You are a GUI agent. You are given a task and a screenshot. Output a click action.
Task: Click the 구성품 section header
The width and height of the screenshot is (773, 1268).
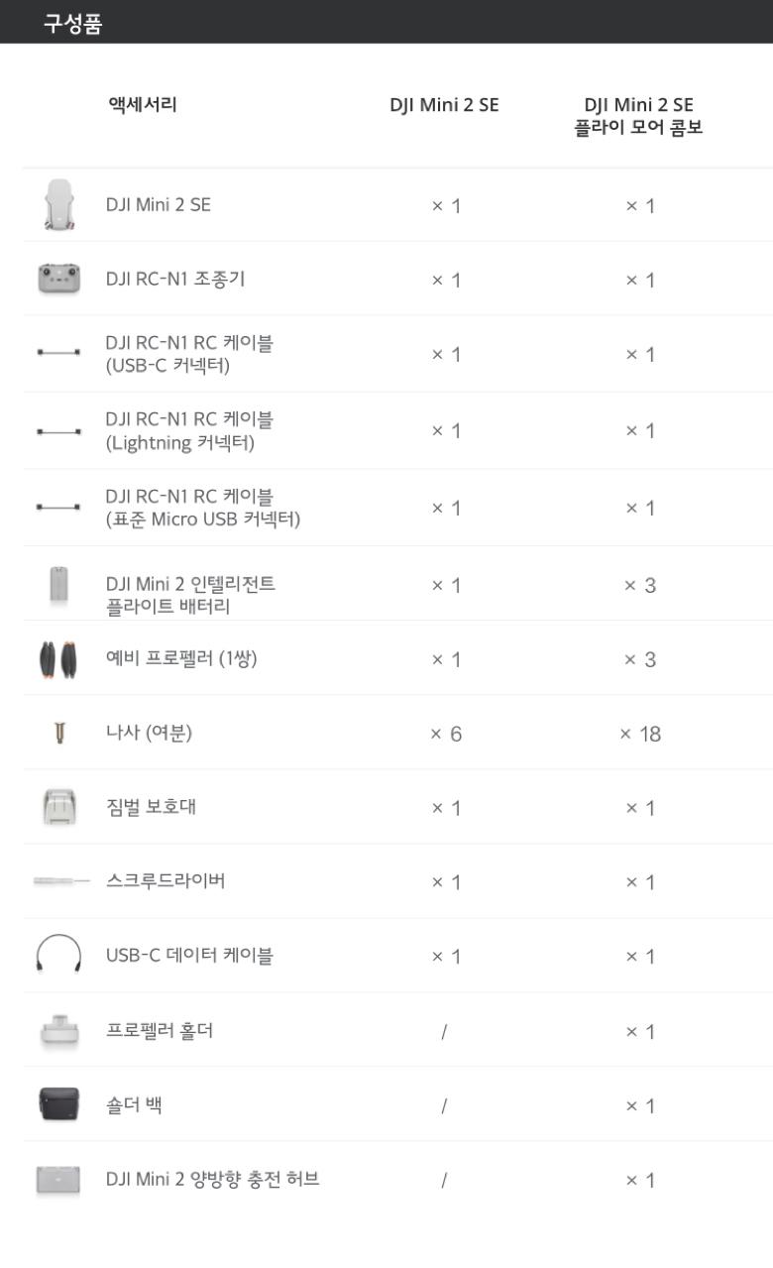[x=72, y=25]
